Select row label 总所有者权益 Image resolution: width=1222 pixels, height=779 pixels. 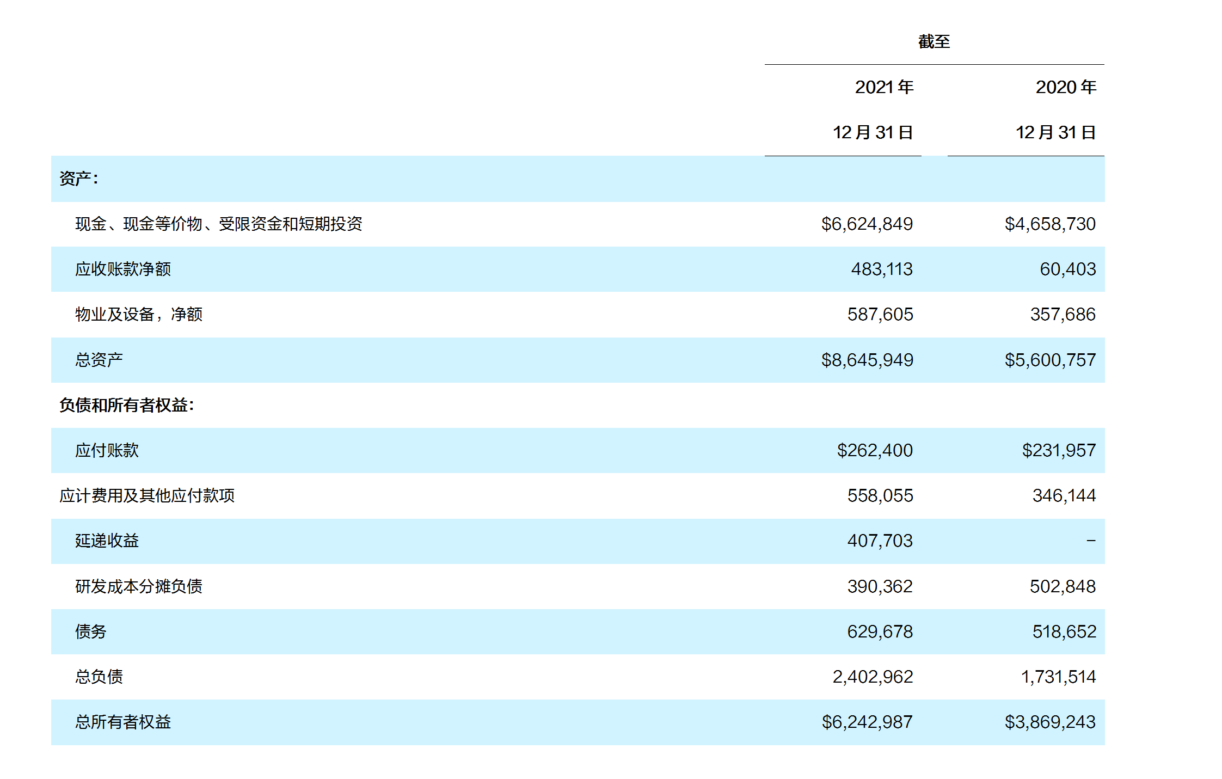123,722
